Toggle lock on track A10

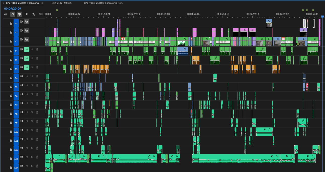11,132
